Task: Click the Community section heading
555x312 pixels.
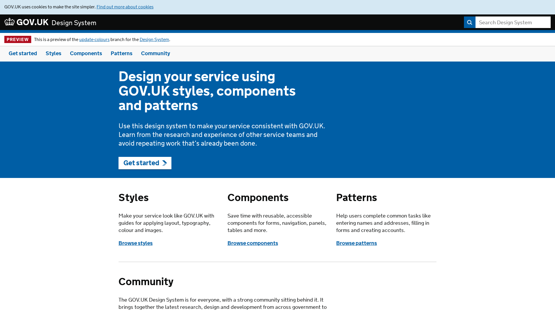Action: pos(146,282)
